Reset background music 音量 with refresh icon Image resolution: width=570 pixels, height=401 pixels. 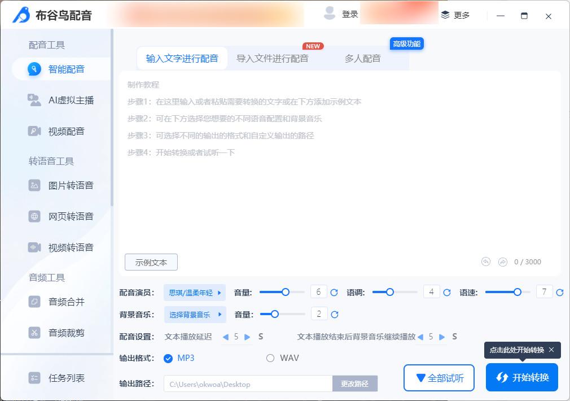point(335,315)
